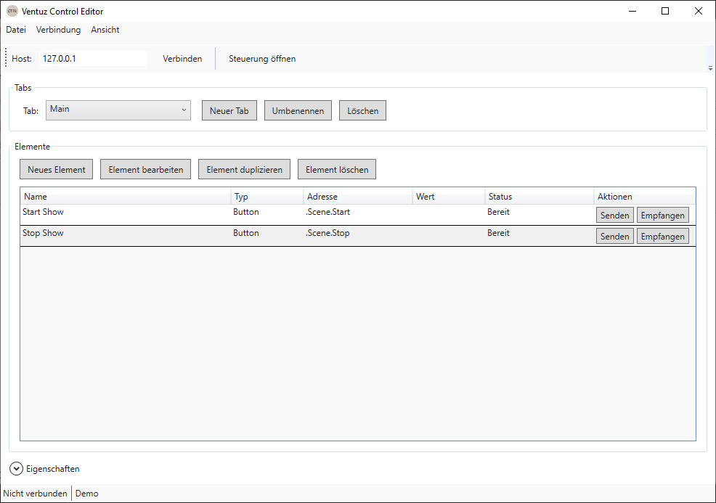Sort by the Typ column header
The image size is (716, 503).
tap(267, 196)
